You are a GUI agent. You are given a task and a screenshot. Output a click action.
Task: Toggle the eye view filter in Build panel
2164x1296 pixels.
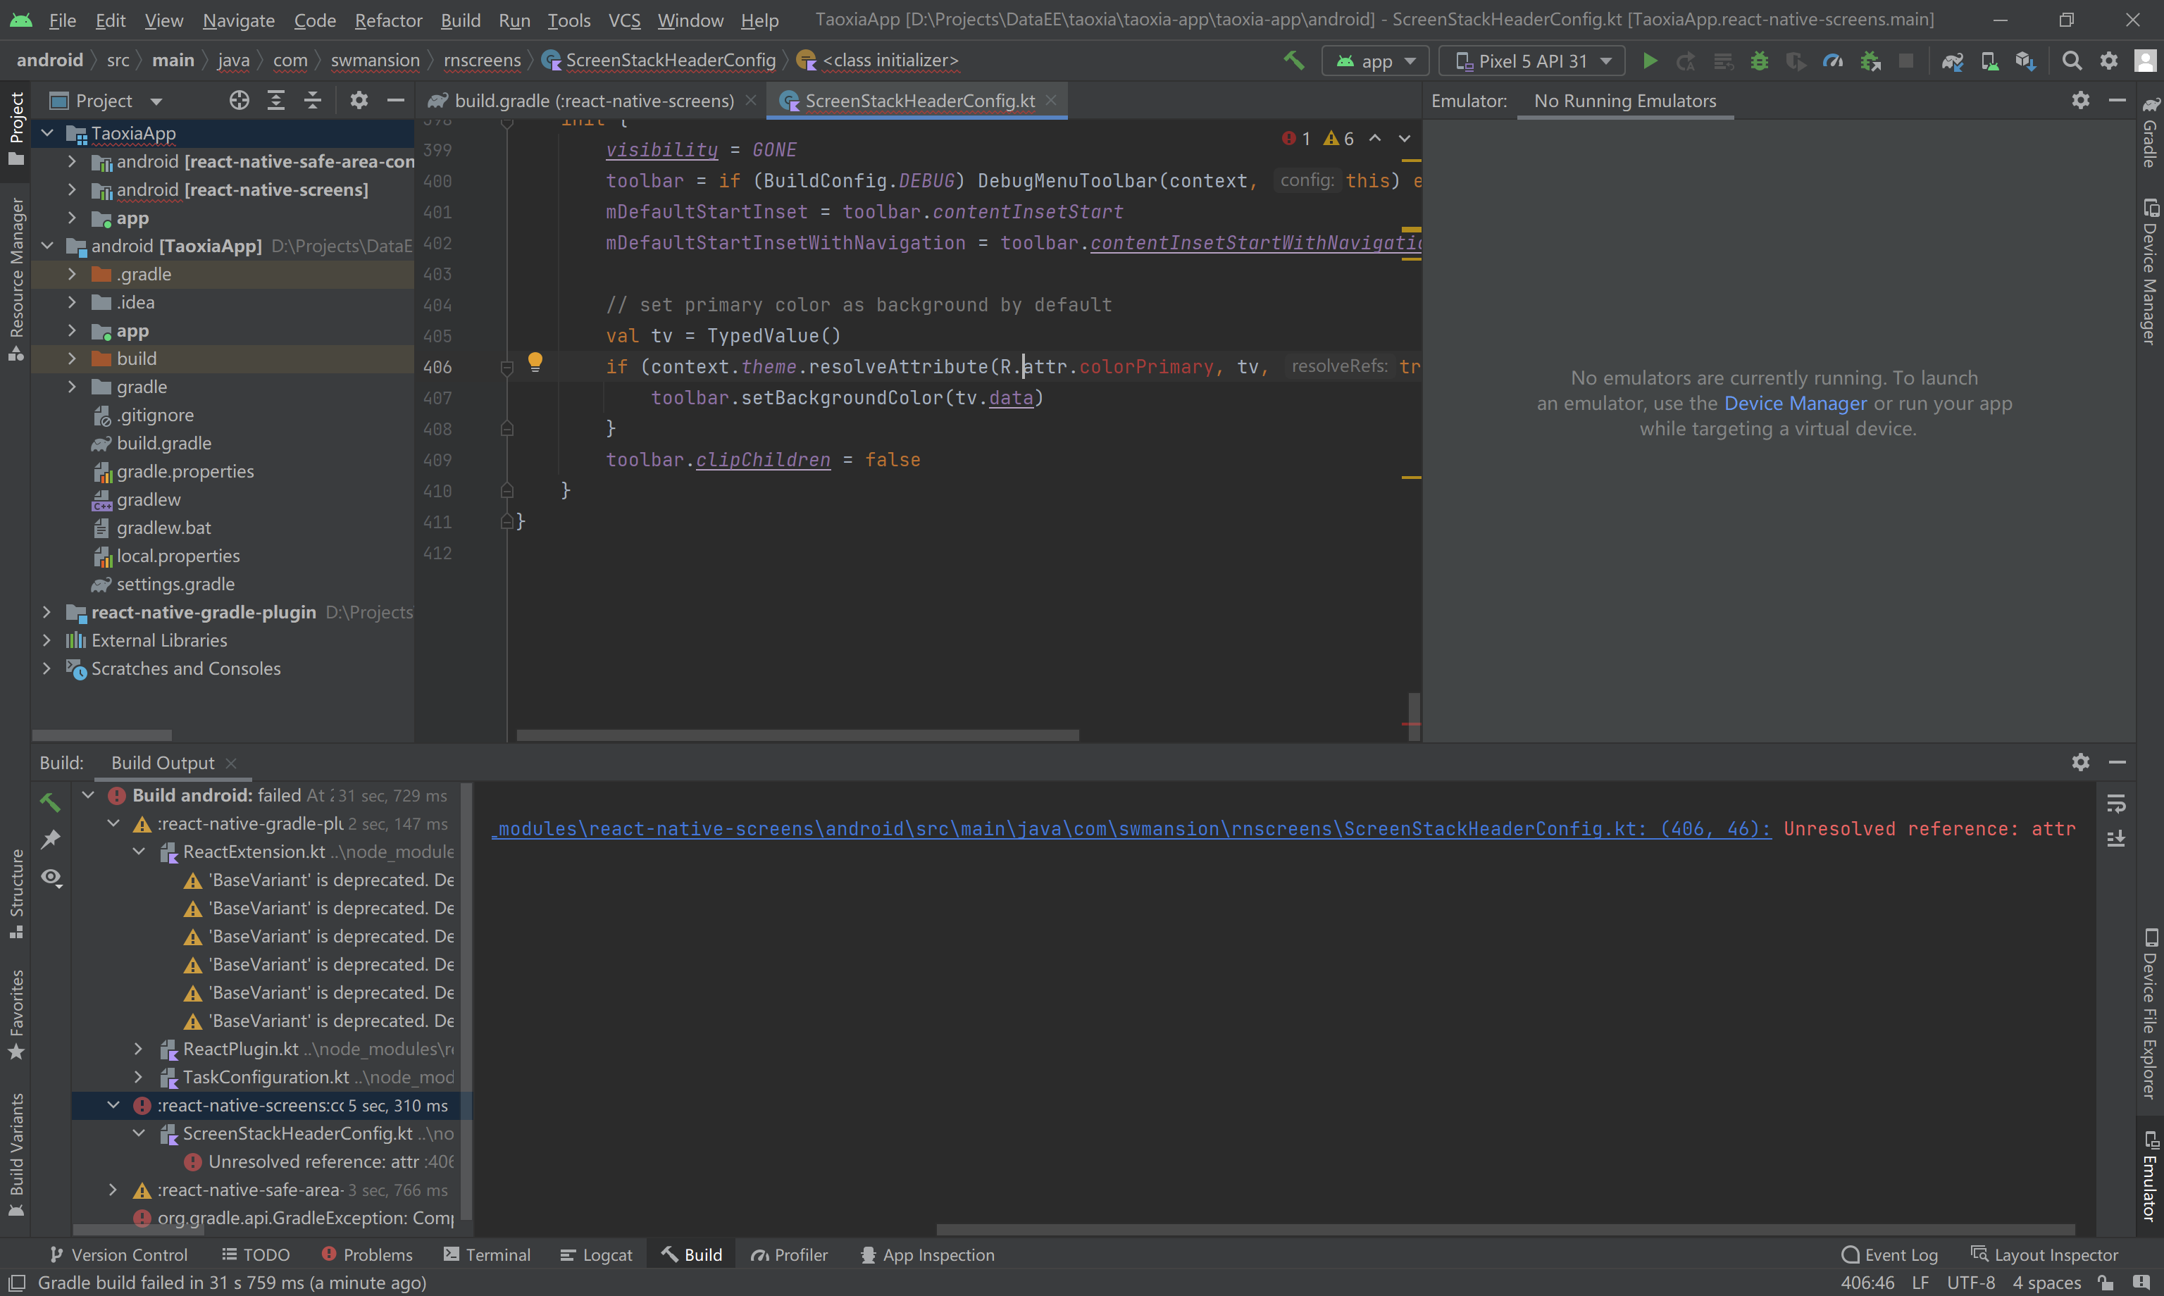click(51, 877)
